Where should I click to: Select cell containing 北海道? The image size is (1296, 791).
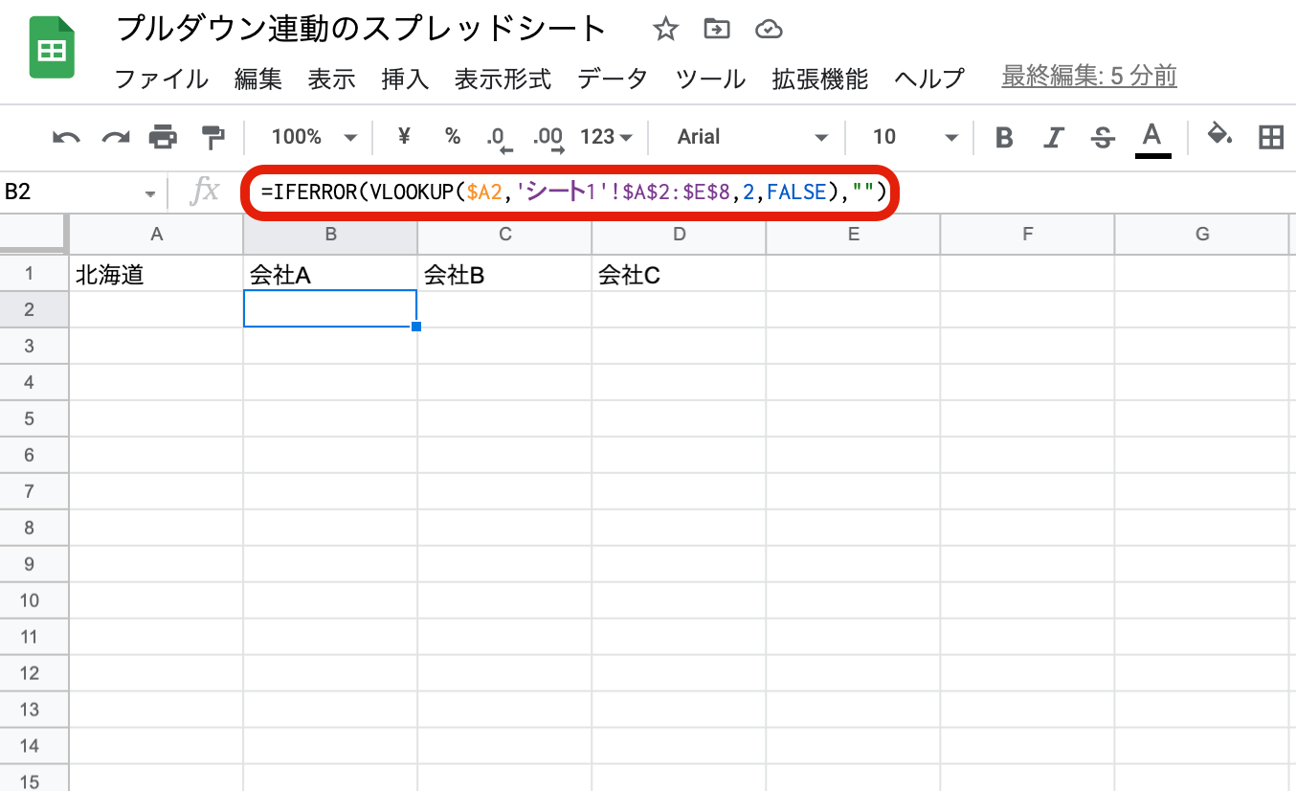(x=156, y=275)
